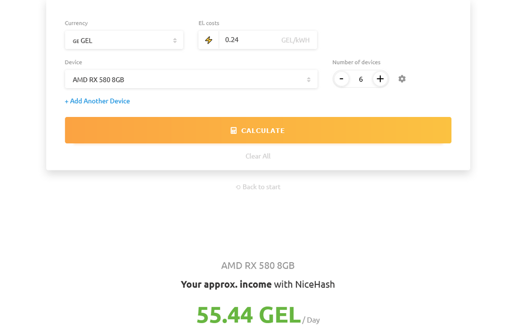The width and height of the screenshot is (507, 333).
Task: Click the number of devices value 6
Action: coord(361,79)
